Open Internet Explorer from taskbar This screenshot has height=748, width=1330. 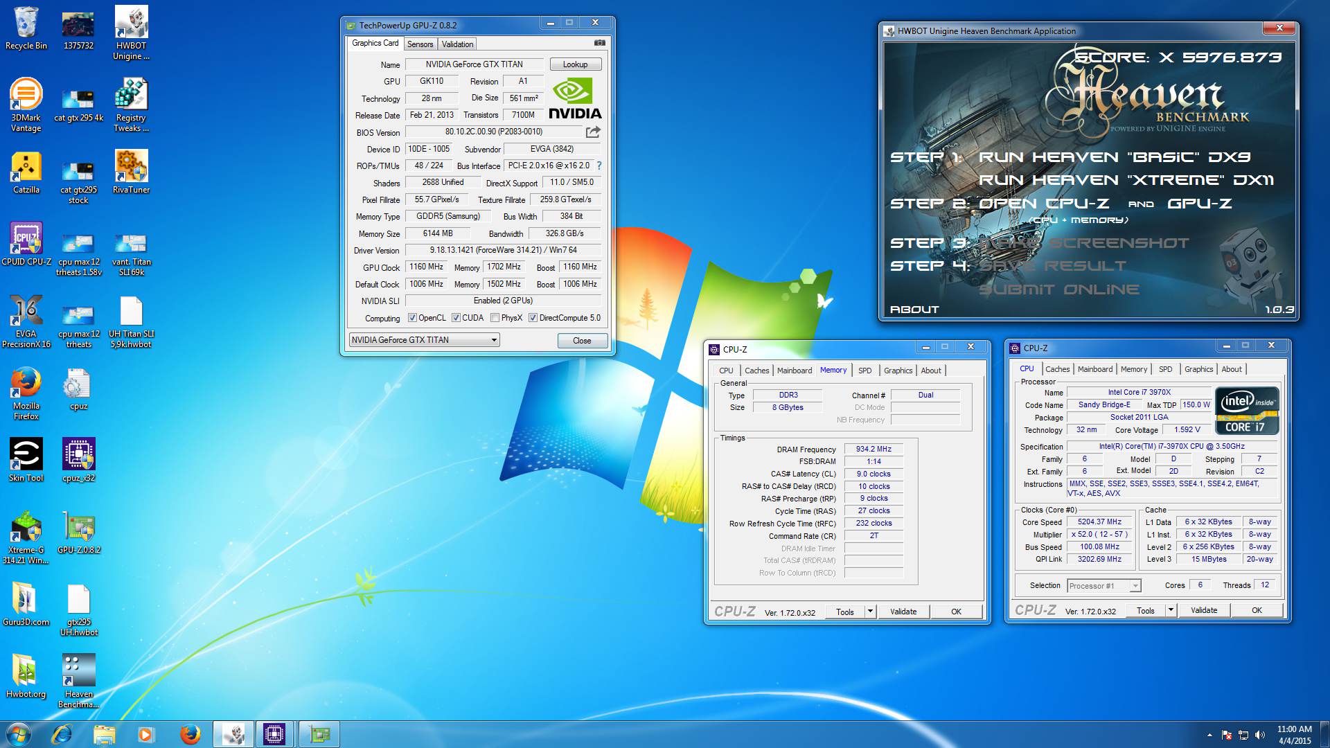(62, 734)
